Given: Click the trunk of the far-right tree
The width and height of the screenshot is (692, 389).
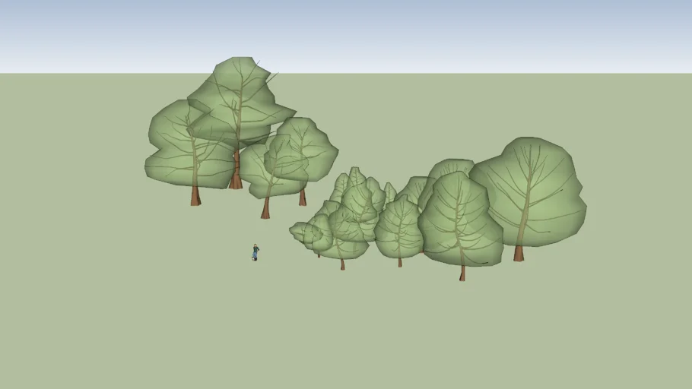Looking at the screenshot, I should point(519,253).
